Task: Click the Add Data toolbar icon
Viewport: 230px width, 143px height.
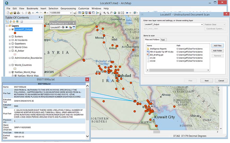Action: click(45, 13)
